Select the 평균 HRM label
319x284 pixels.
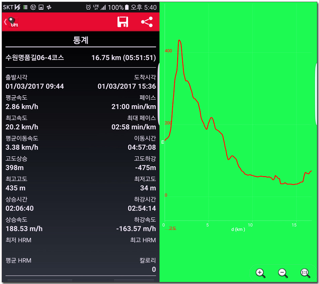pos(18,261)
